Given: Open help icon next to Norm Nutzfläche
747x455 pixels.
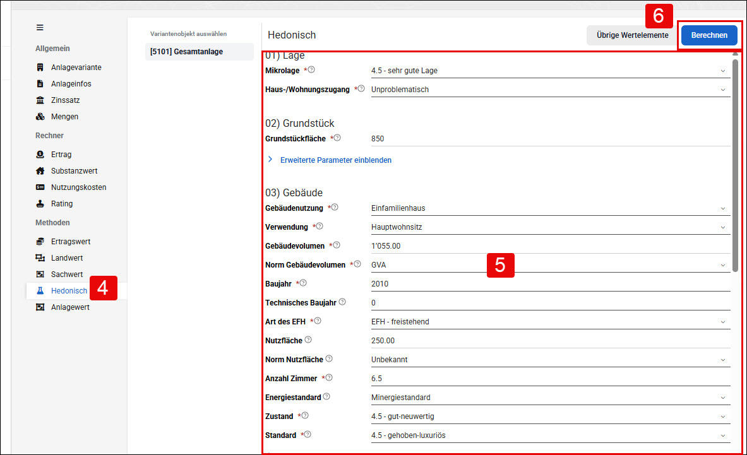Looking at the screenshot, I should click(x=329, y=358).
